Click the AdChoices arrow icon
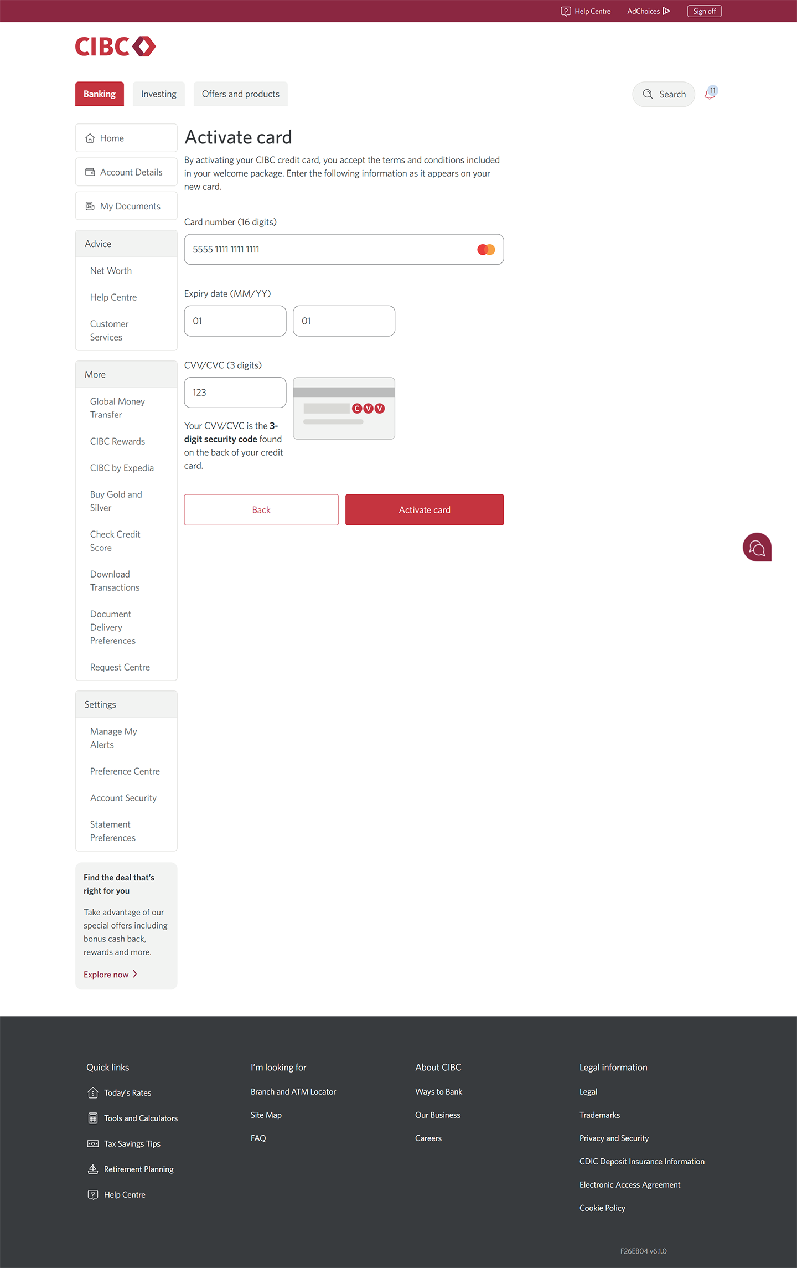 (666, 11)
